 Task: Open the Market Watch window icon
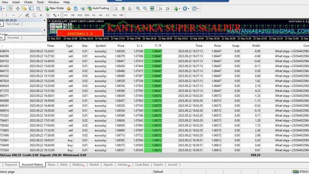pos(11,8)
